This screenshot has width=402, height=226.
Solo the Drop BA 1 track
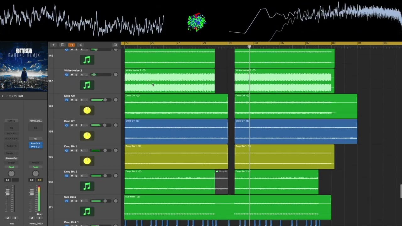pyautogui.click(x=76, y=150)
